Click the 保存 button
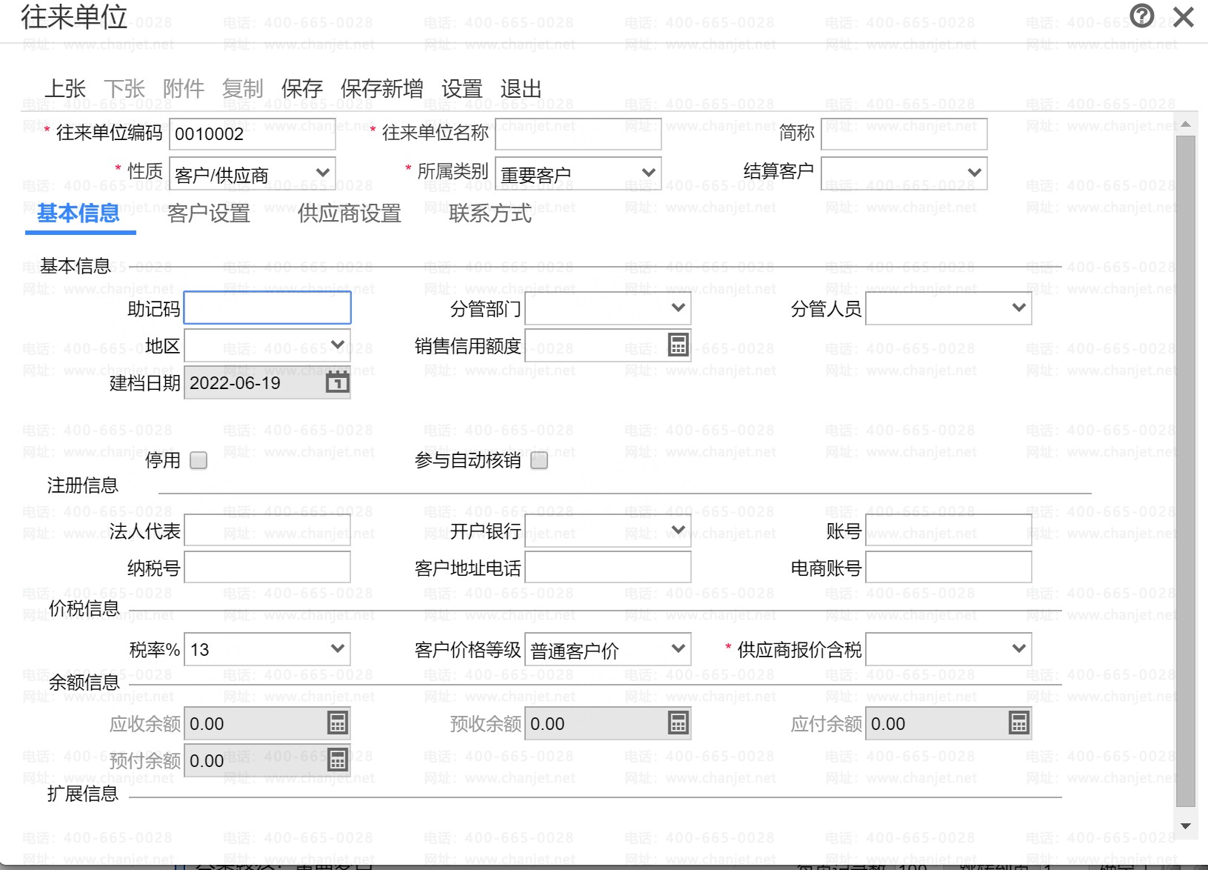Image resolution: width=1208 pixels, height=870 pixels. coord(301,89)
